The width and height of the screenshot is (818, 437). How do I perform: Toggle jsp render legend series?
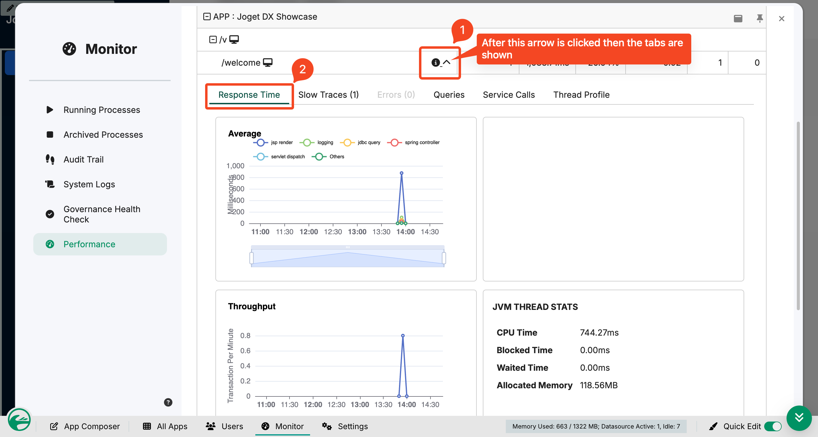[x=273, y=143]
